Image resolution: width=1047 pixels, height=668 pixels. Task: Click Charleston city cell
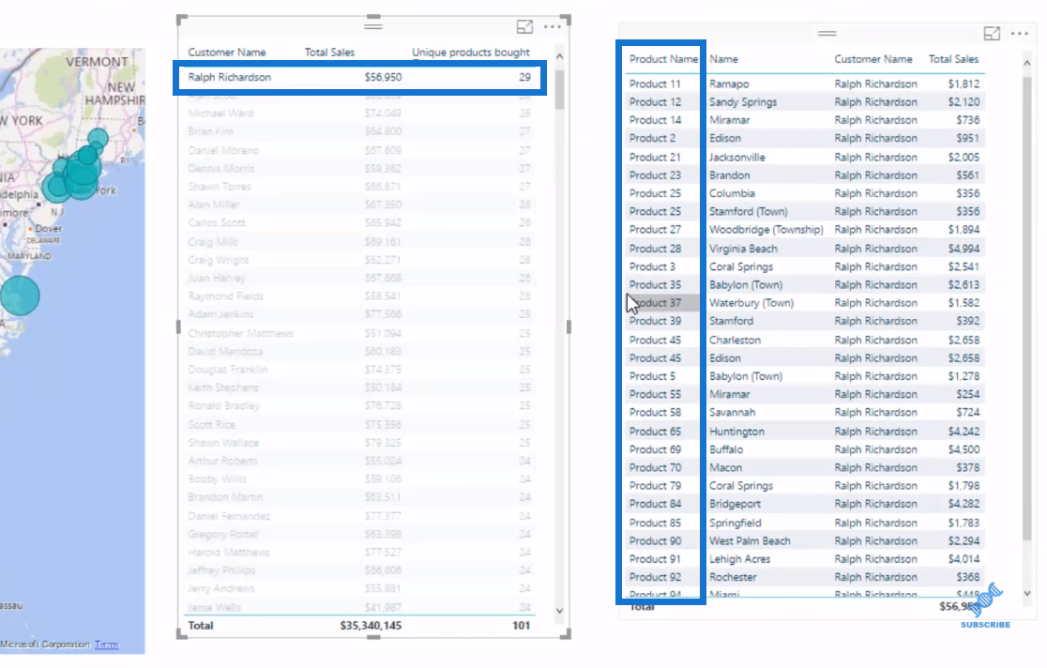[735, 340]
